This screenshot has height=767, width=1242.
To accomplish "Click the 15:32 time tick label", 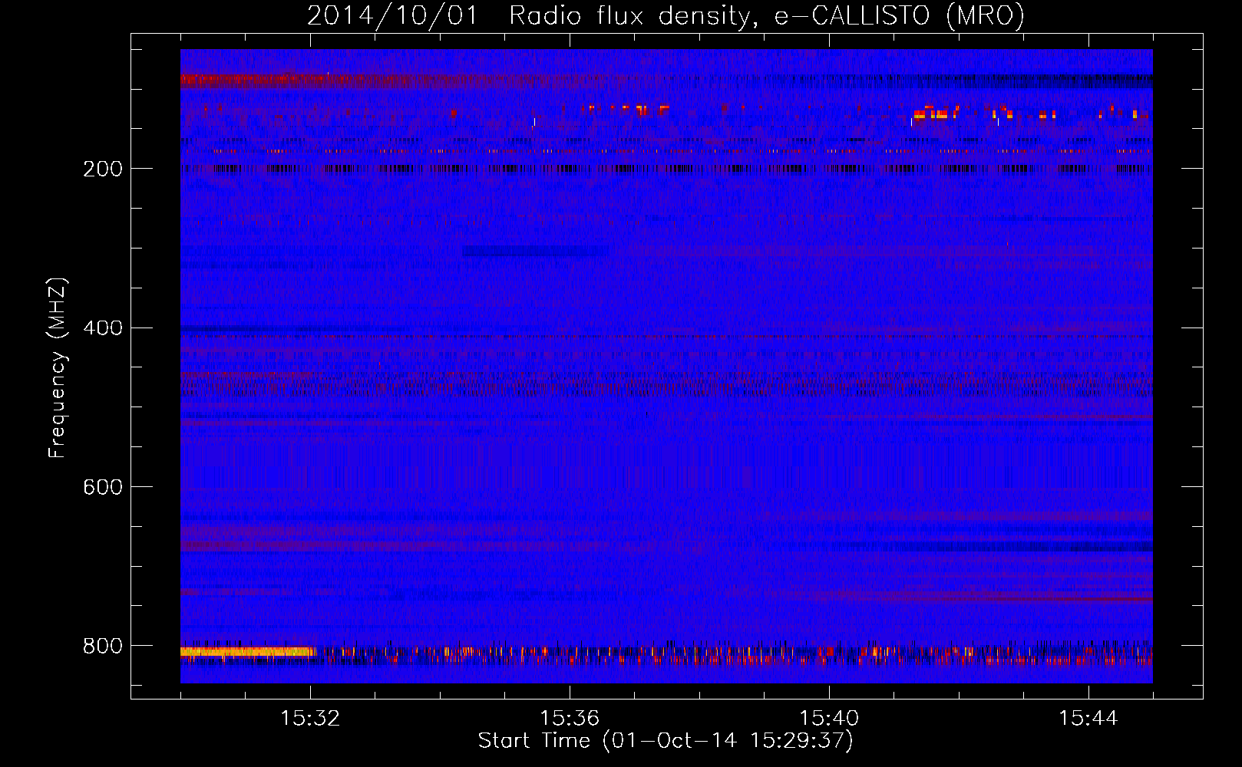I will pos(310,718).
